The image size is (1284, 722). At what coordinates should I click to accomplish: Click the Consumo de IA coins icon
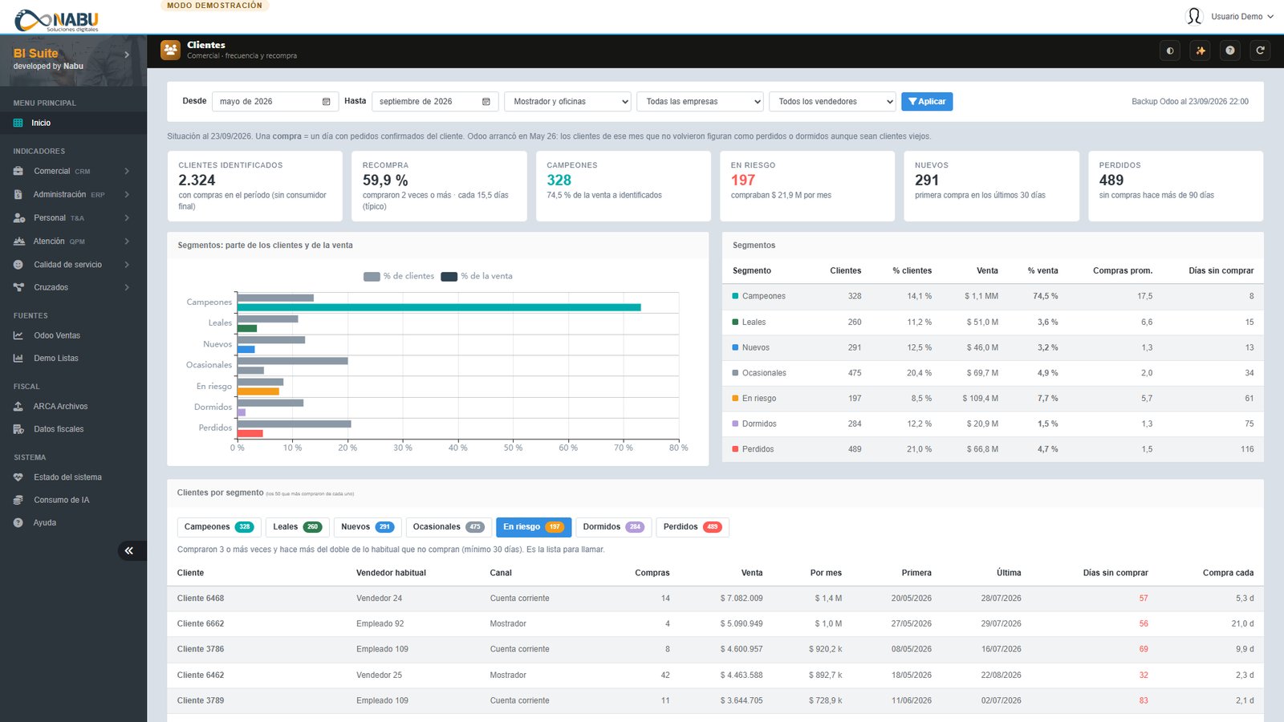pyautogui.click(x=18, y=500)
